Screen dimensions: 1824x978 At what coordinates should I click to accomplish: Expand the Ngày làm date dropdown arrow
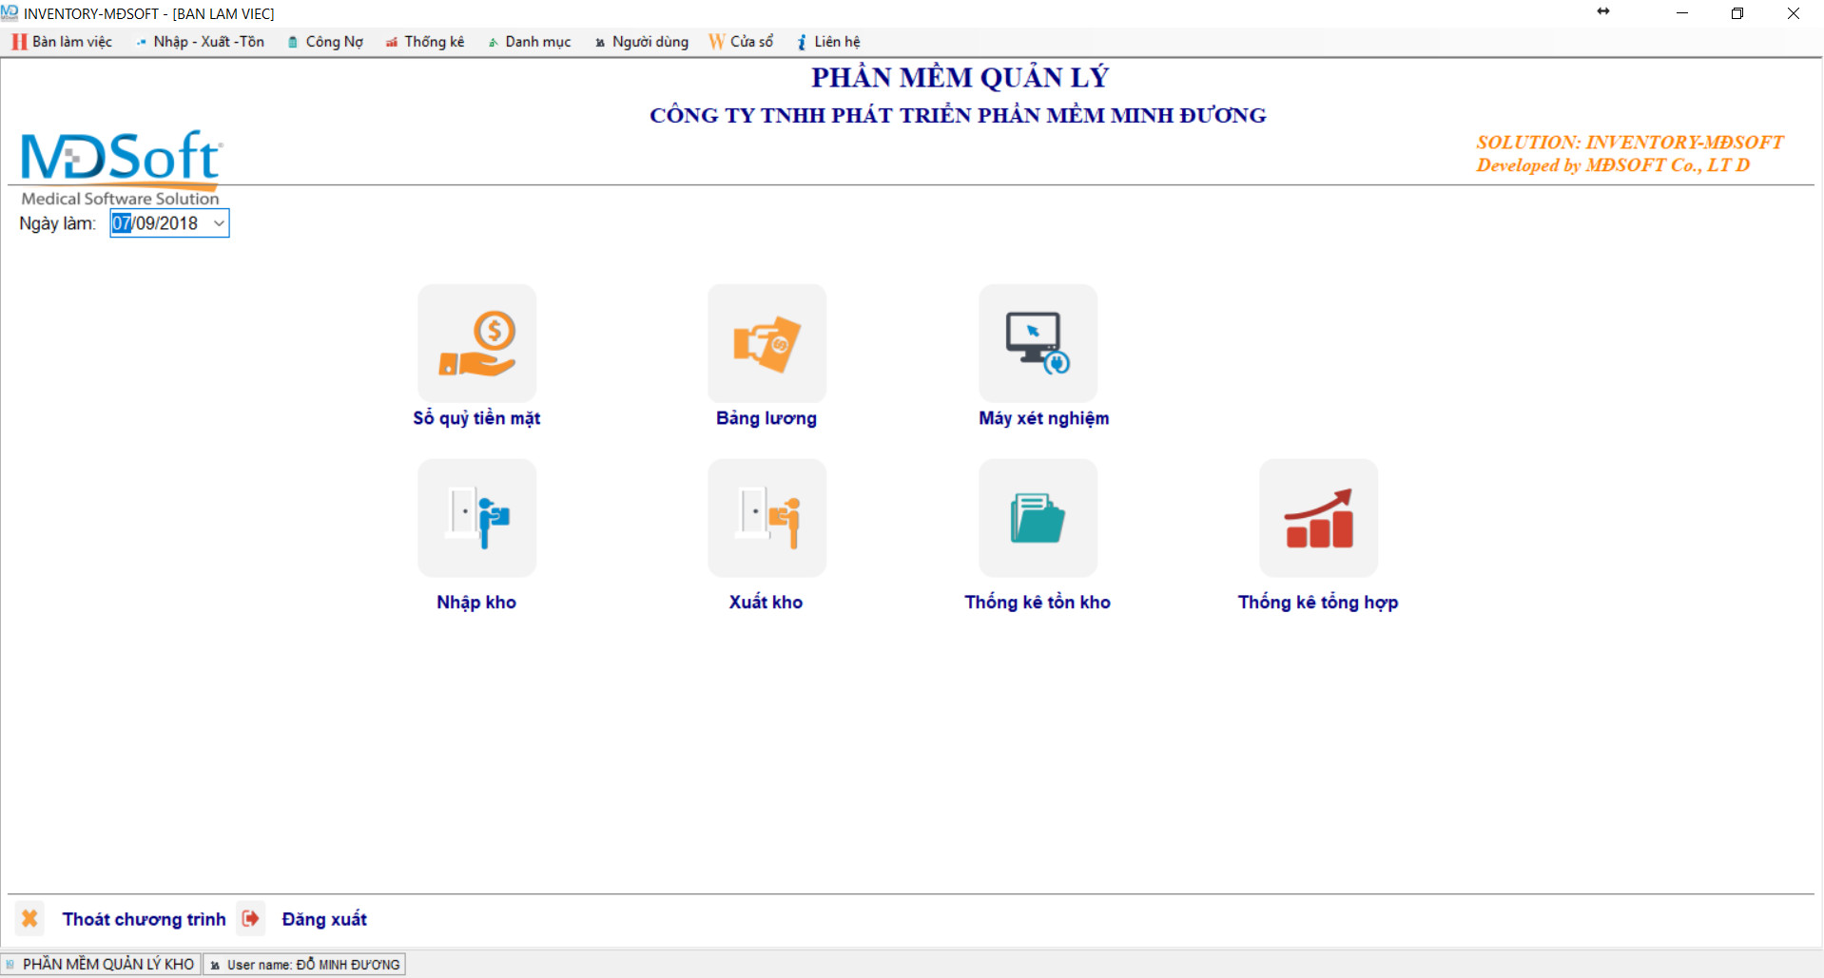coord(219,223)
